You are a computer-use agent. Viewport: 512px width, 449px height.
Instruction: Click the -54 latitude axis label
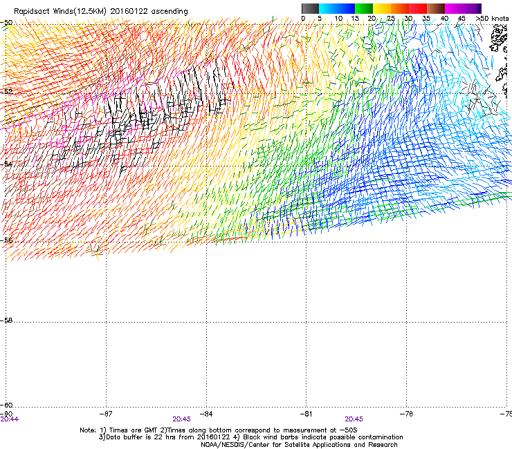6,164
